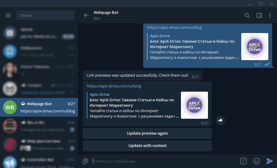Maximize the Telegram window
This screenshot has width=277, height=168.
click(x=261, y=4)
